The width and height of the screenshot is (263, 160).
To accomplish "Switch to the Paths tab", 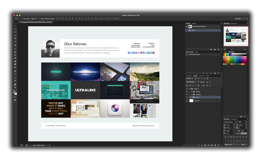I will (x=208, y=76).
